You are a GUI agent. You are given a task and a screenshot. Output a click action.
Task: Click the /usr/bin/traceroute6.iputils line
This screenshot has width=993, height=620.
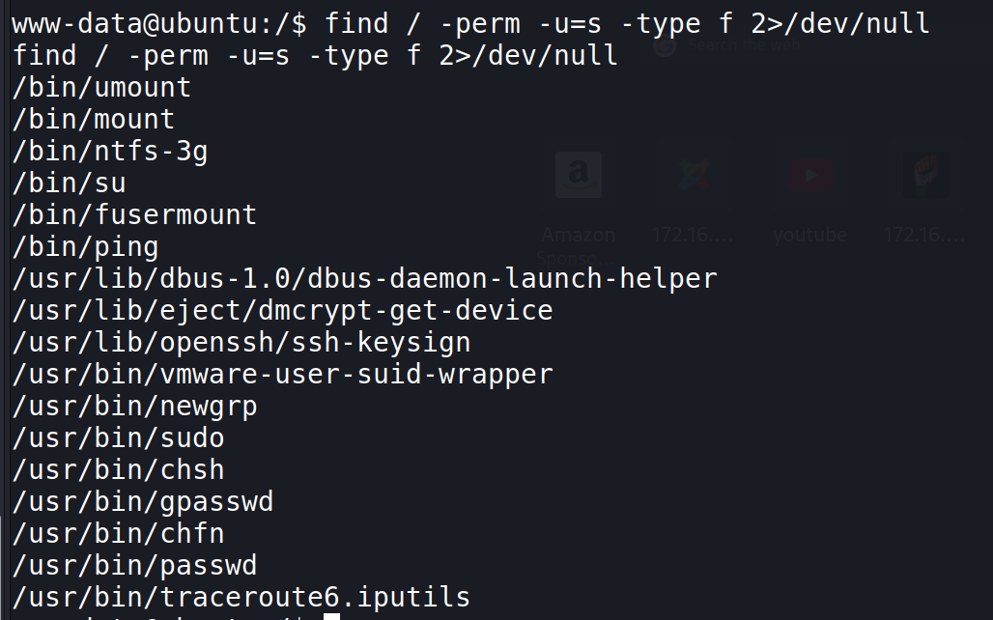(241, 597)
